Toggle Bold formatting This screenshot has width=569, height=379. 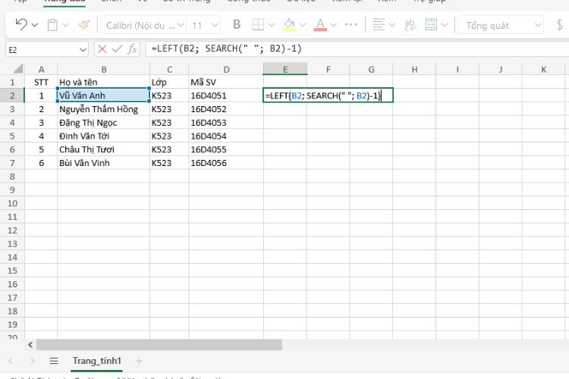(x=237, y=25)
